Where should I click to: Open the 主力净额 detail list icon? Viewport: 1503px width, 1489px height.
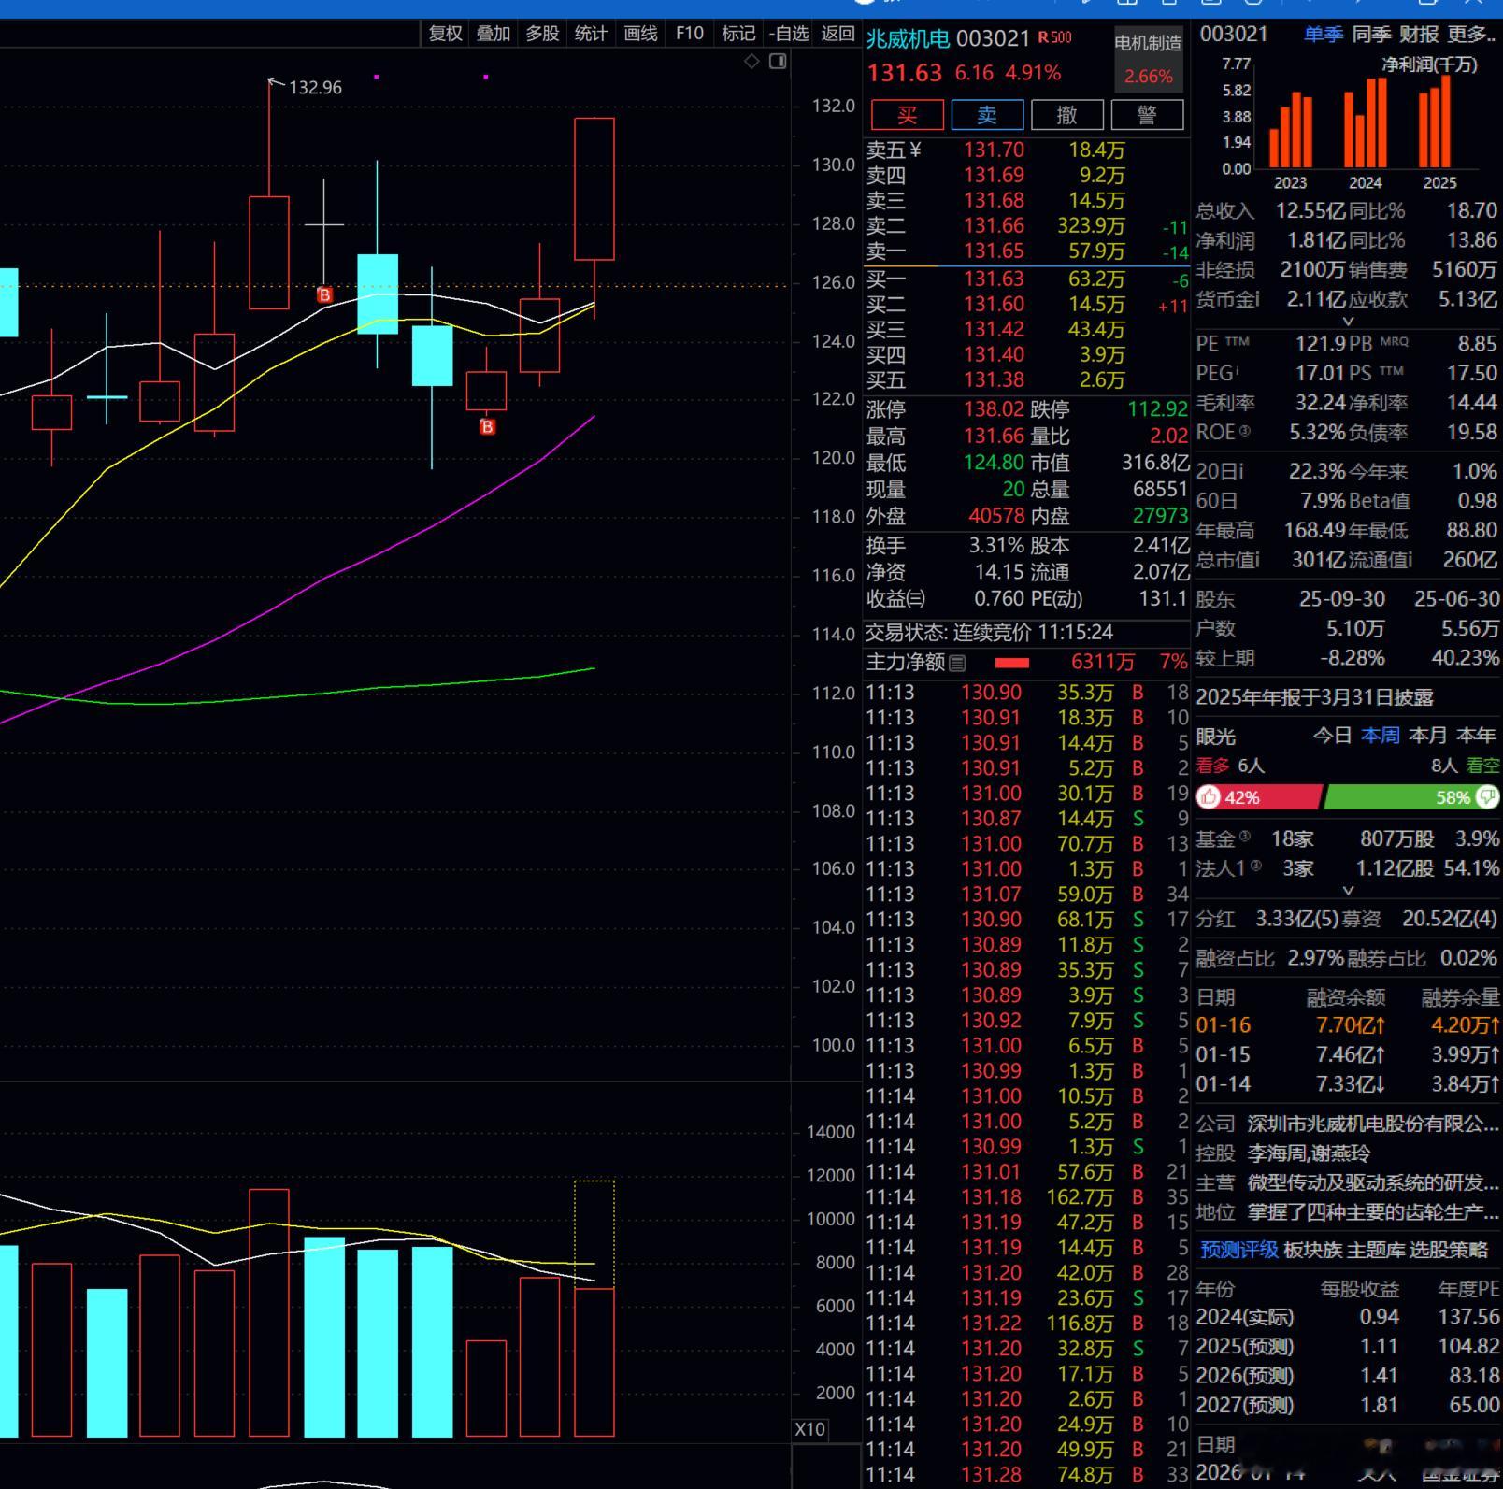[x=957, y=663]
